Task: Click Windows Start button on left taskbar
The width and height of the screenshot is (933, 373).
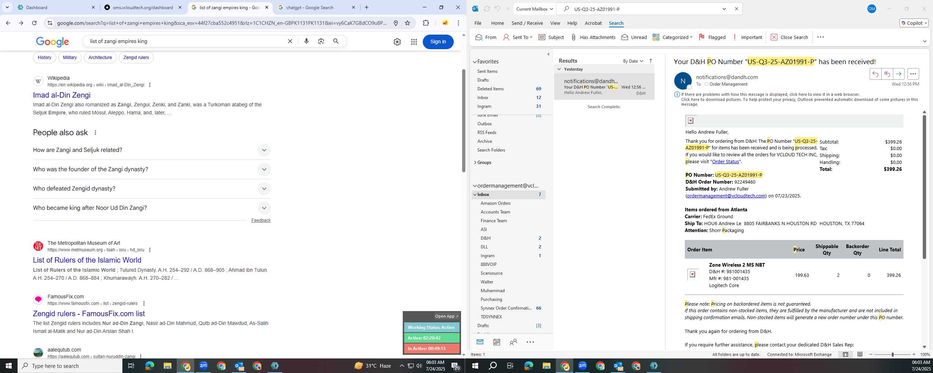Action: (9, 366)
